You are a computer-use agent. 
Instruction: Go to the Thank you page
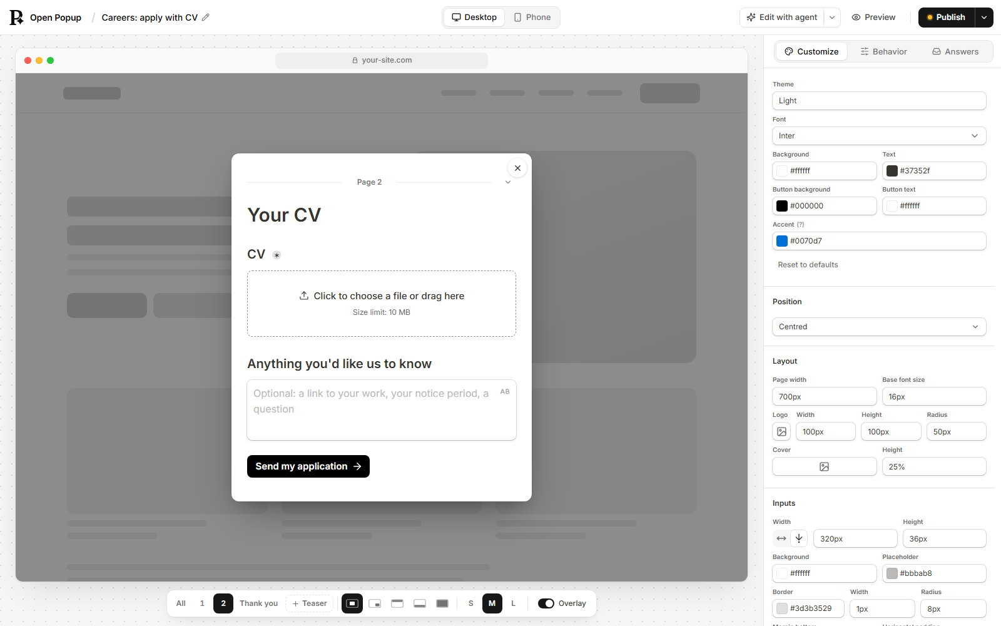pyautogui.click(x=258, y=603)
